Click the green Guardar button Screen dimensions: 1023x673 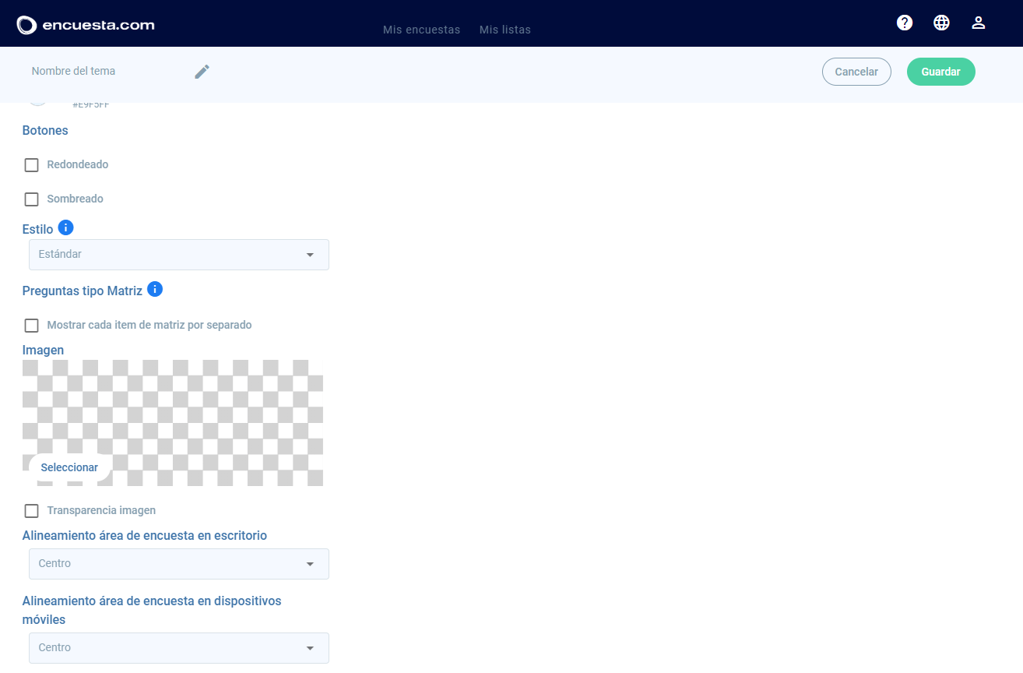click(940, 72)
